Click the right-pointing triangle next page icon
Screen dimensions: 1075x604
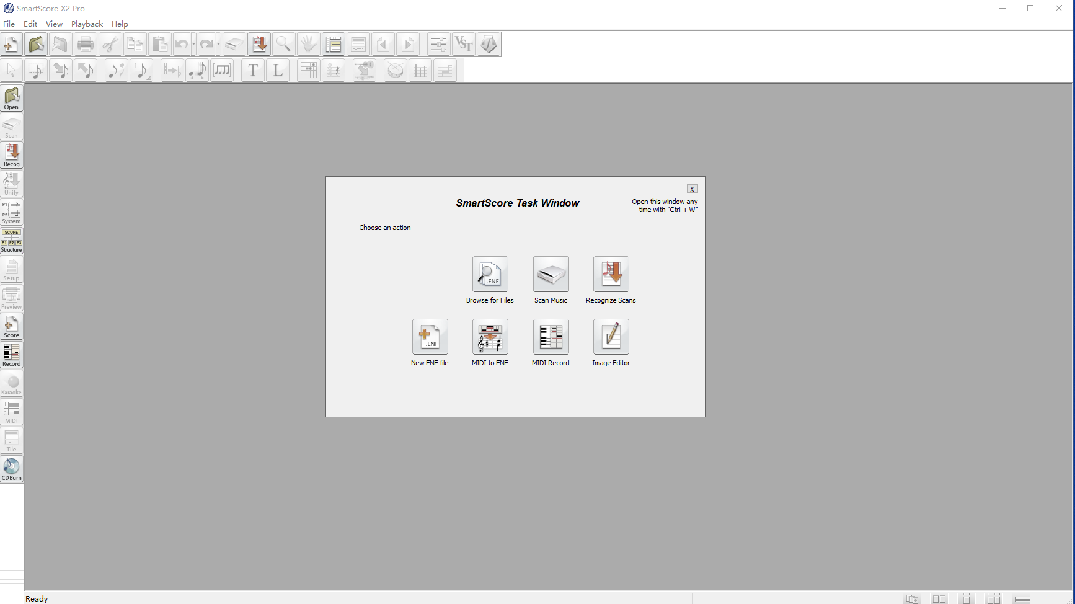(408, 44)
